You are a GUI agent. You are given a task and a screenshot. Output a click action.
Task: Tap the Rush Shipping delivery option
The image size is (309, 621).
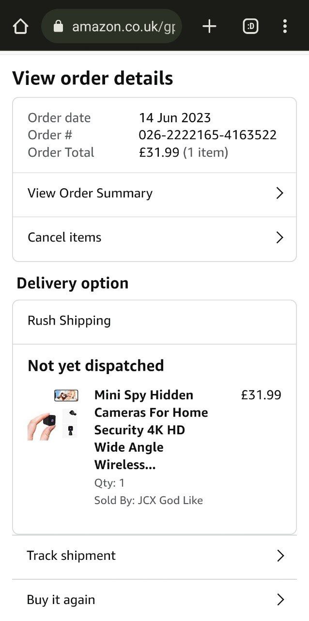69,321
